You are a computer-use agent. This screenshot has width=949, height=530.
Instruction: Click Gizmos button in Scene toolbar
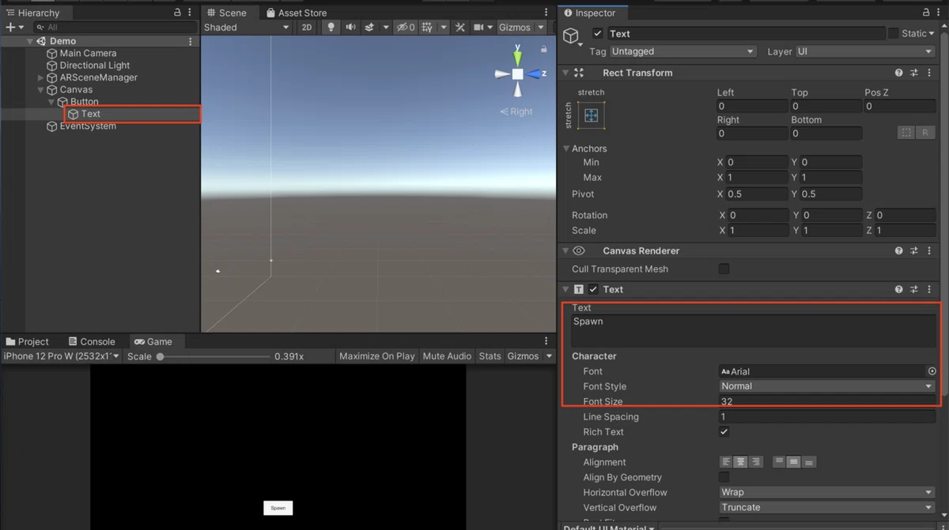click(515, 27)
